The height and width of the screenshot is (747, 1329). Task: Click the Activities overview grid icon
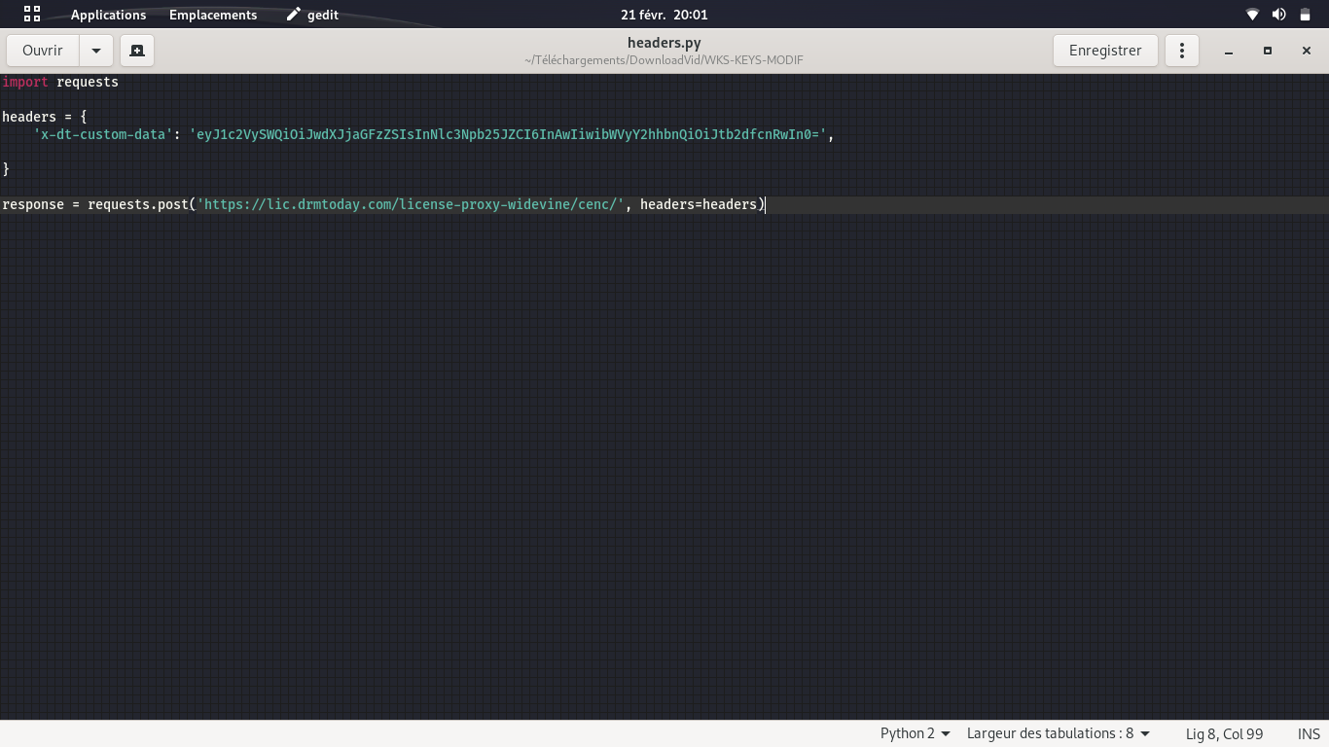(32, 15)
